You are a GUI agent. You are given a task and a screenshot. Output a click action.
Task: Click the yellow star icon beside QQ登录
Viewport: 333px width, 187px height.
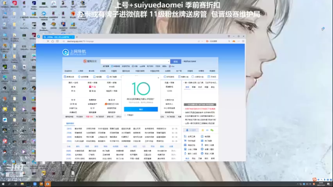[203, 130]
